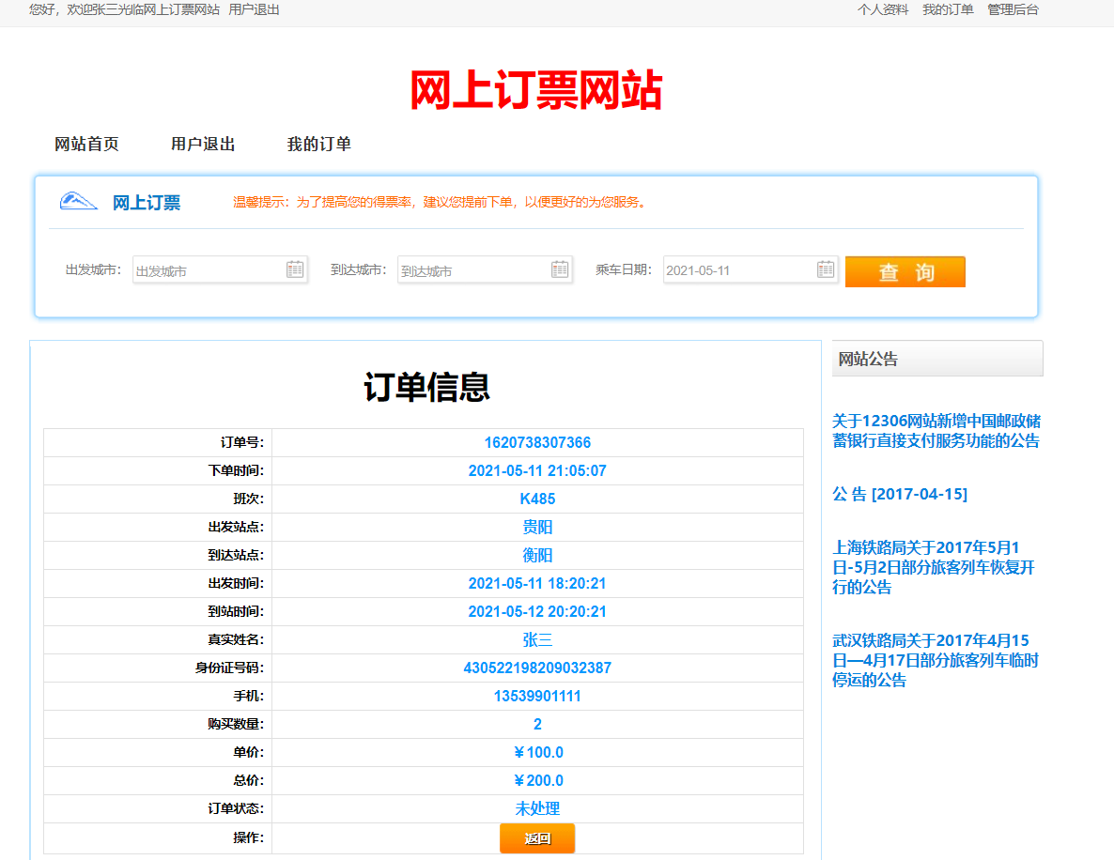1114x860 pixels.
Task: Click the 网上订票 panel title
Action: pos(147,203)
